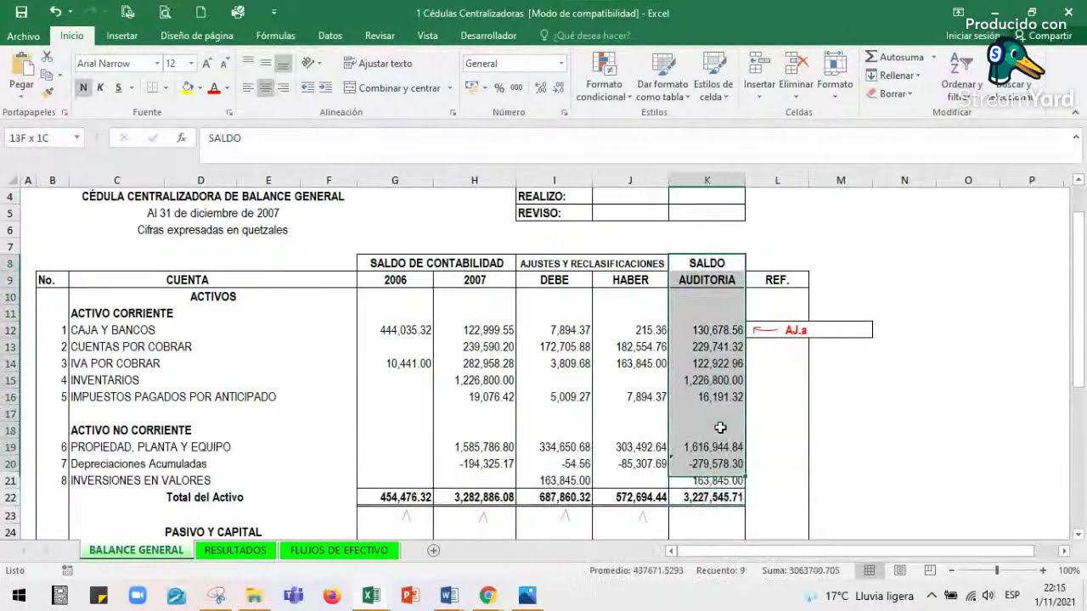Screen dimensions: 1087x611
Task: Click the Ajustar texto wrap text button
Action: point(378,64)
